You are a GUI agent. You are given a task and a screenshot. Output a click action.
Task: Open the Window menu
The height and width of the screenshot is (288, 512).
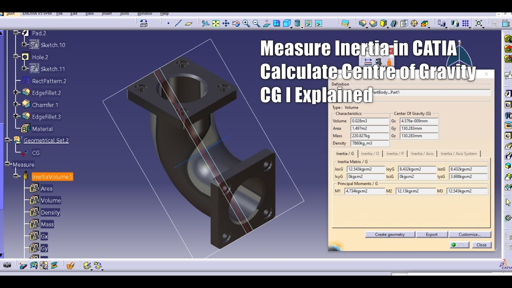point(145,14)
